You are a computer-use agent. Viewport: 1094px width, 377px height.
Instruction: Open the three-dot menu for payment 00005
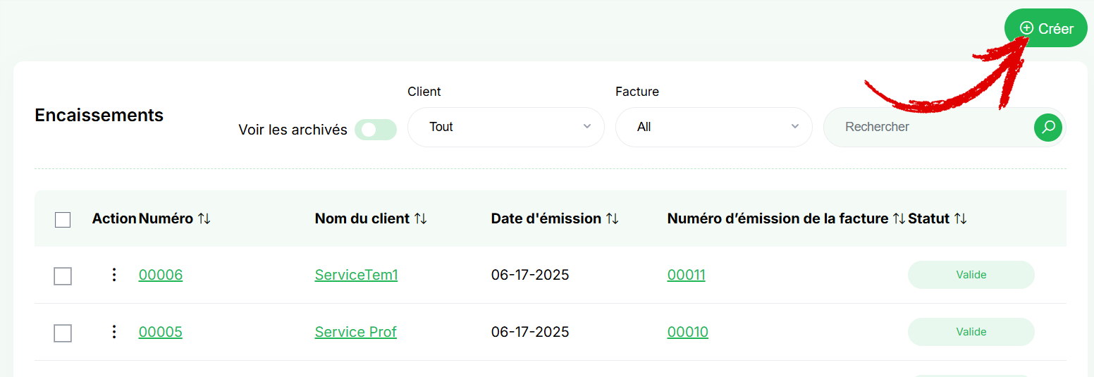click(x=114, y=332)
